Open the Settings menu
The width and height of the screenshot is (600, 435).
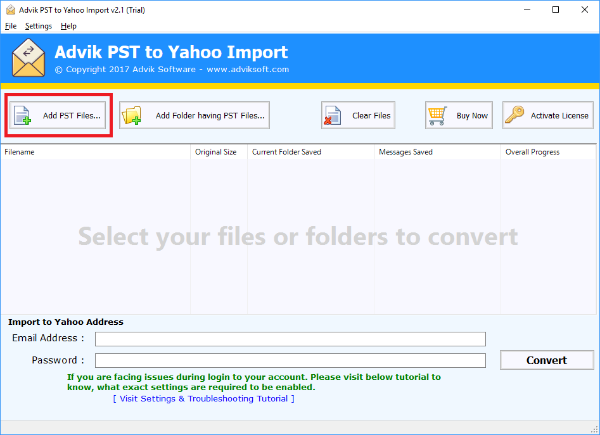(x=39, y=26)
